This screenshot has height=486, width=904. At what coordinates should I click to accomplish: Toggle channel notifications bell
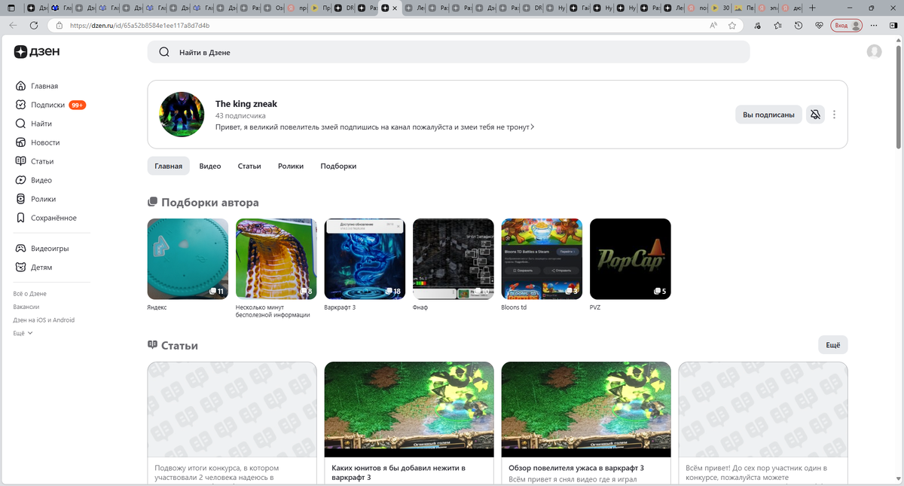(x=815, y=115)
